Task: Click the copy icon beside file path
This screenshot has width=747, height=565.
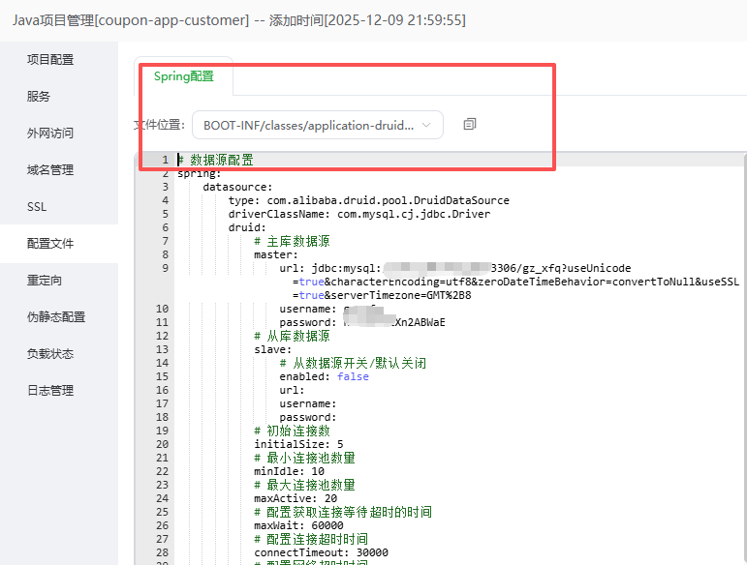Action: pyautogui.click(x=470, y=125)
